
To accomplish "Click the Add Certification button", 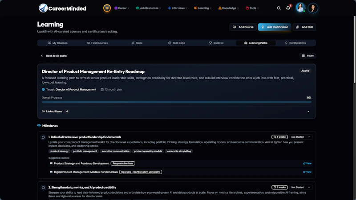I will [275, 27].
